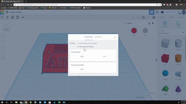Select the green Roof shape
Viewport: 186px width, 104px height.
(x=165, y=89)
